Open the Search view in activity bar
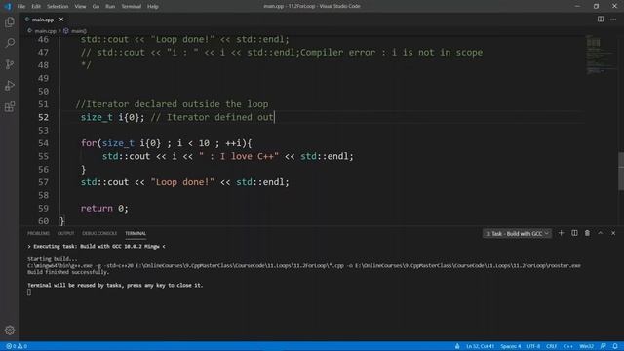This screenshot has width=624, height=351. click(10, 43)
